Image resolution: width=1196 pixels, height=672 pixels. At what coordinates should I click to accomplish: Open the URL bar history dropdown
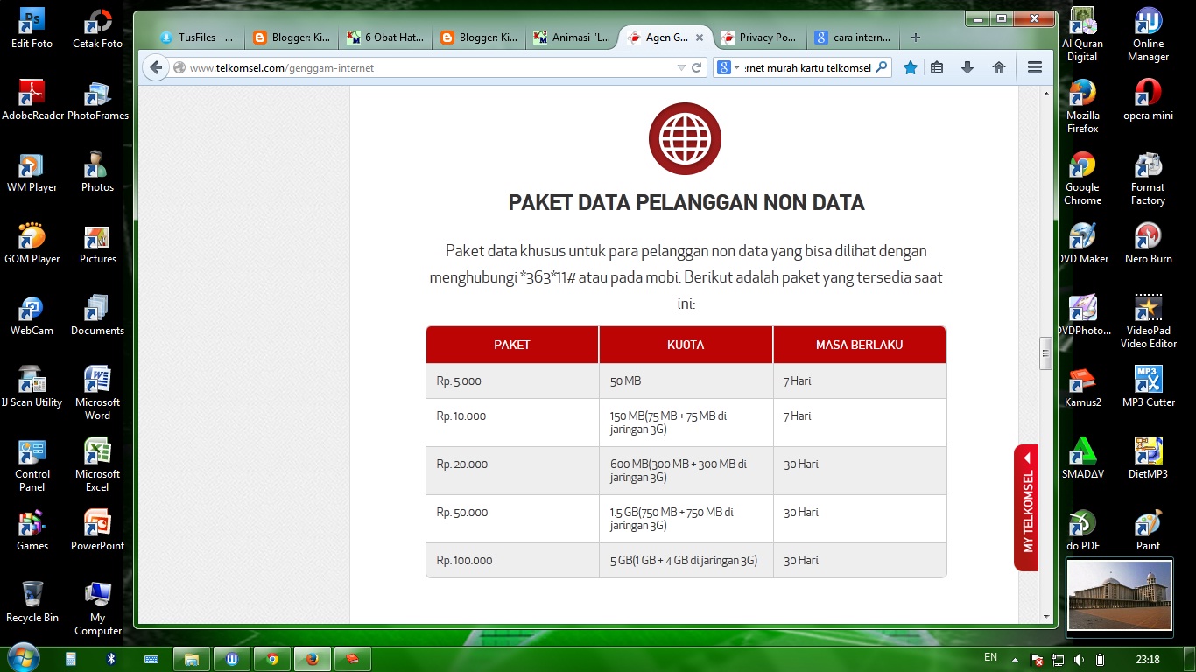tap(681, 67)
